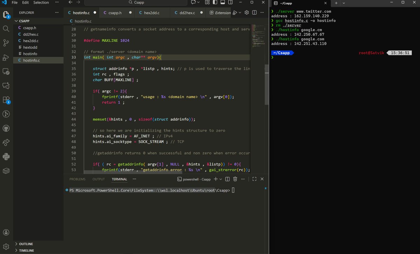Switch to the dd2hex.c editor tab
The height and width of the screenshot is (254, 420).
187,13
